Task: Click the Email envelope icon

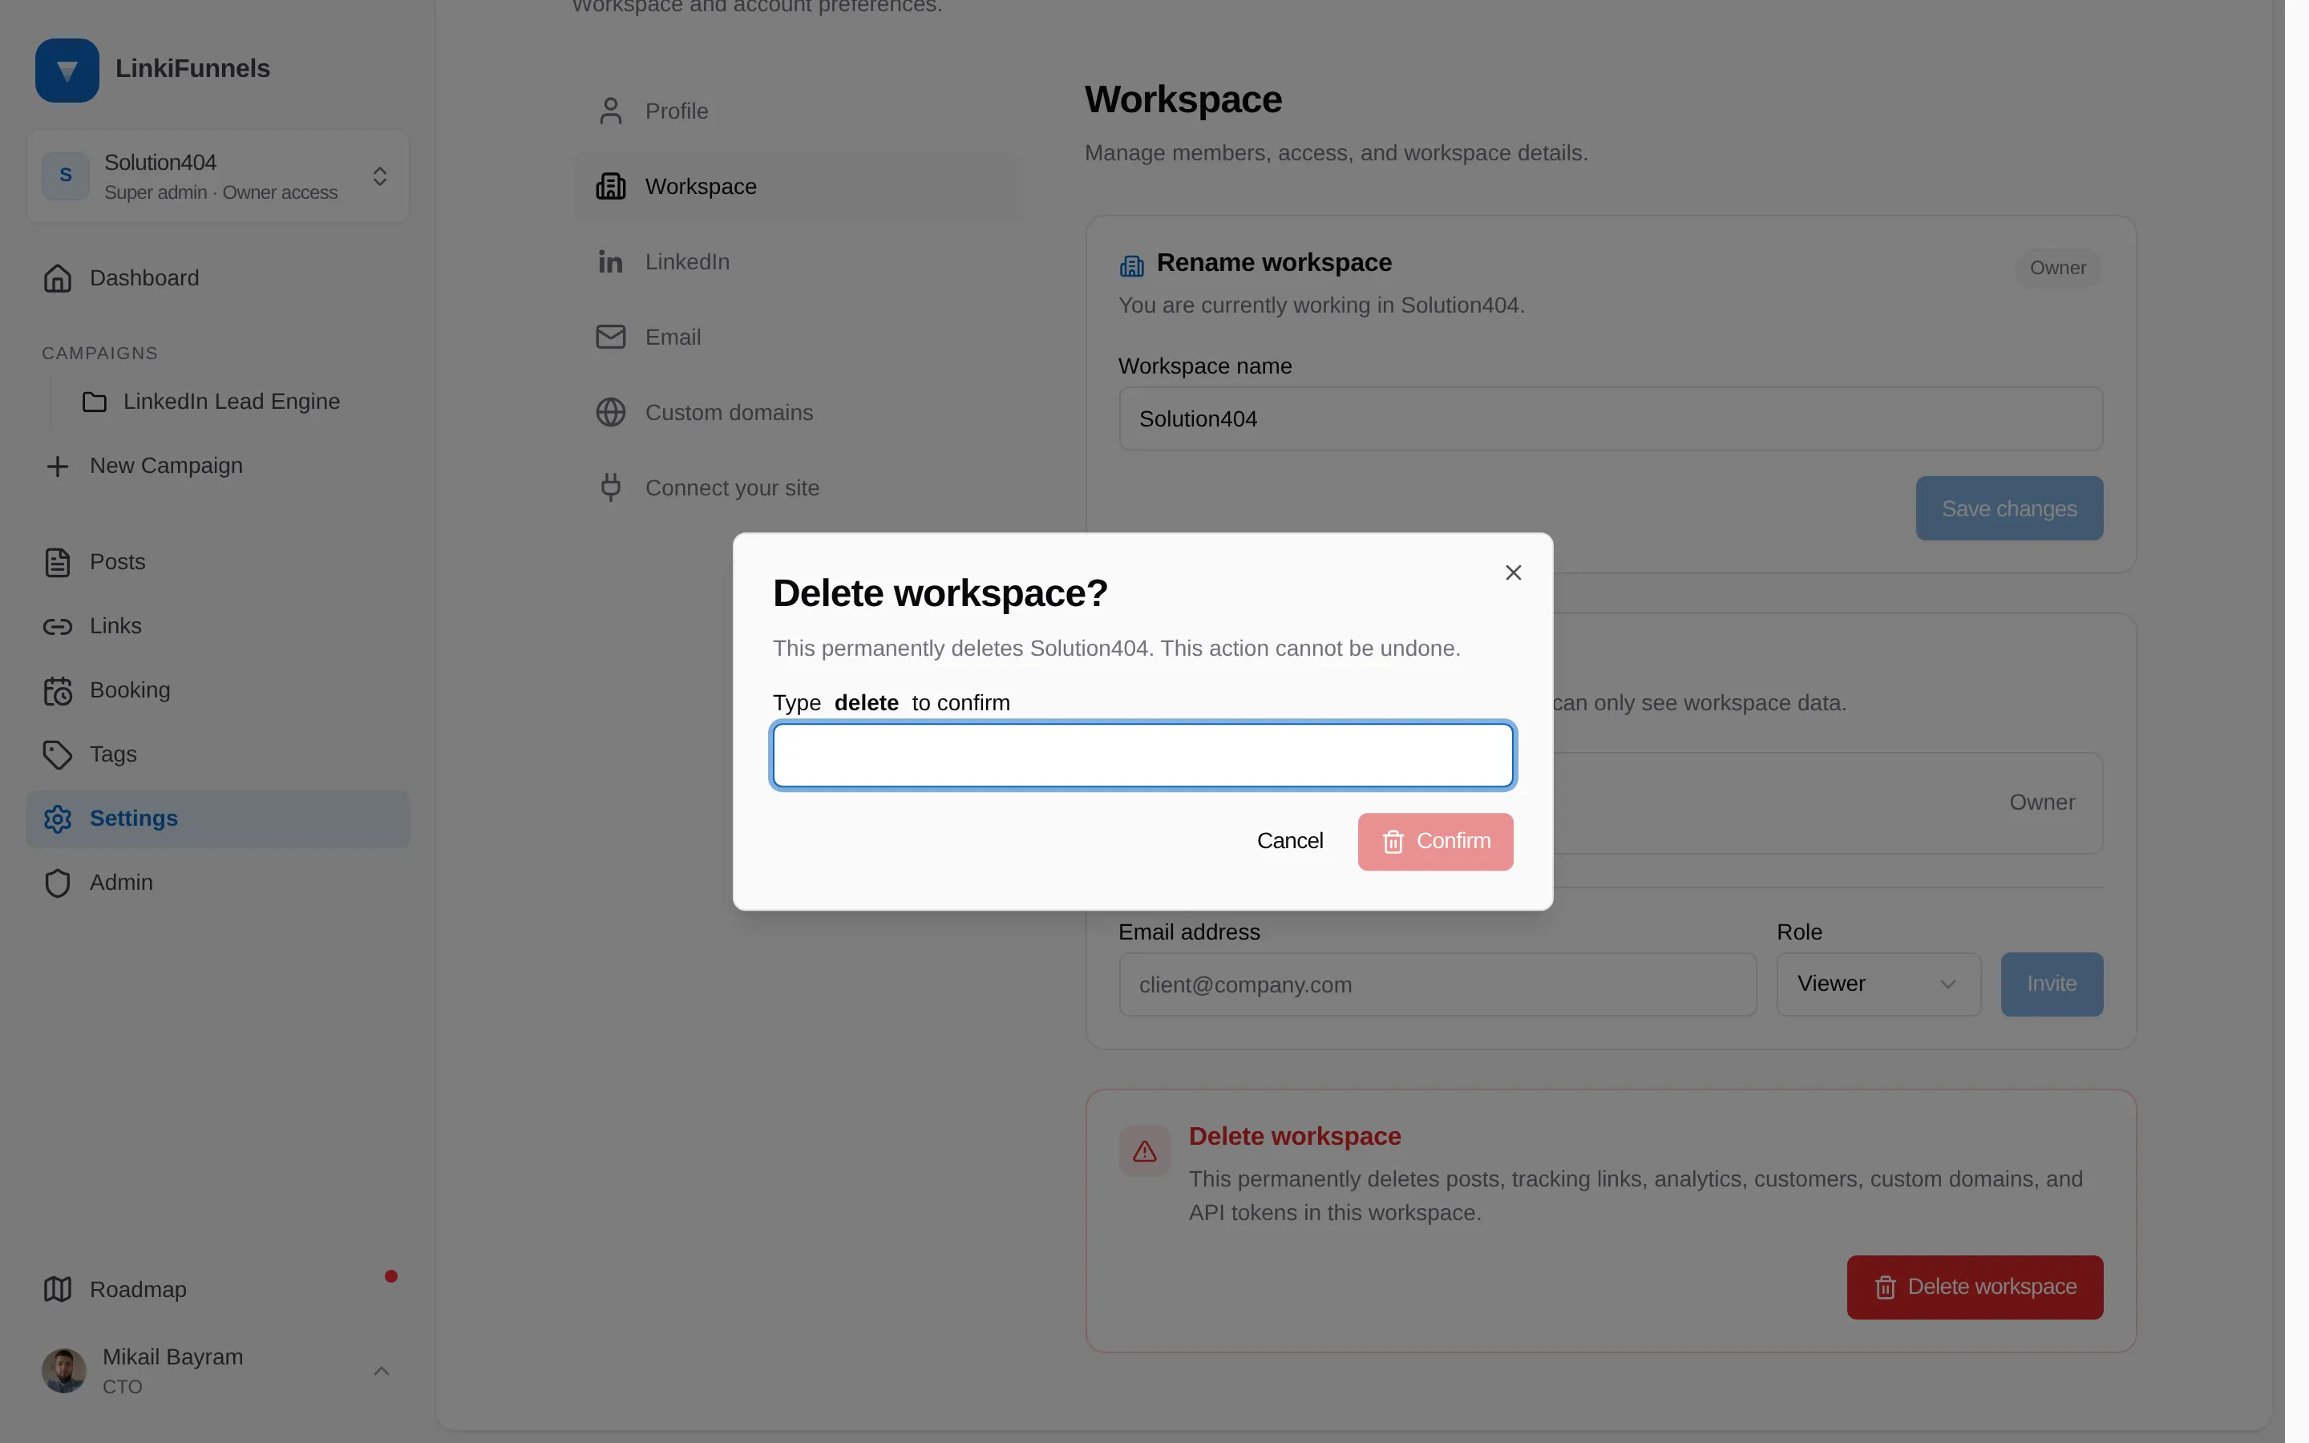Action: click(x=611, y=337)
